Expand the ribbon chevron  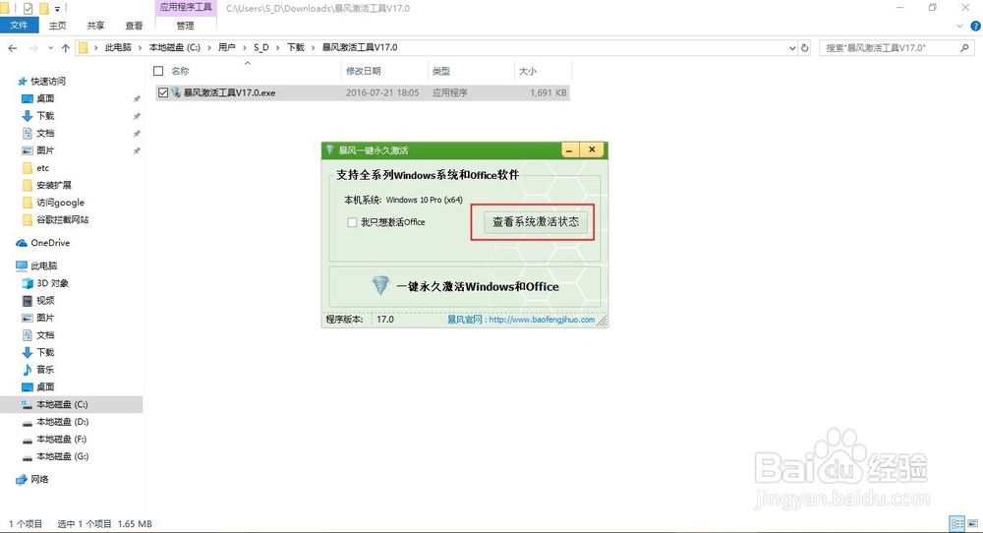point(959,26)
